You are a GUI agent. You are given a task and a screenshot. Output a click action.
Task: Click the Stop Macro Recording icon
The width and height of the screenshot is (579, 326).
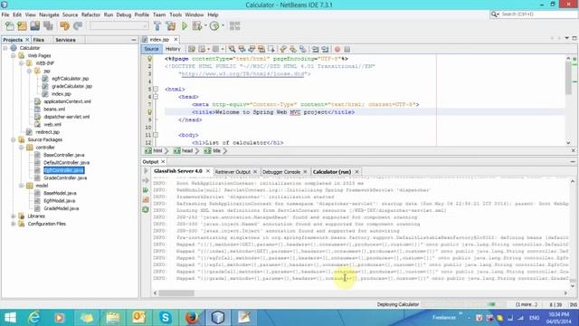pos(347,49)
